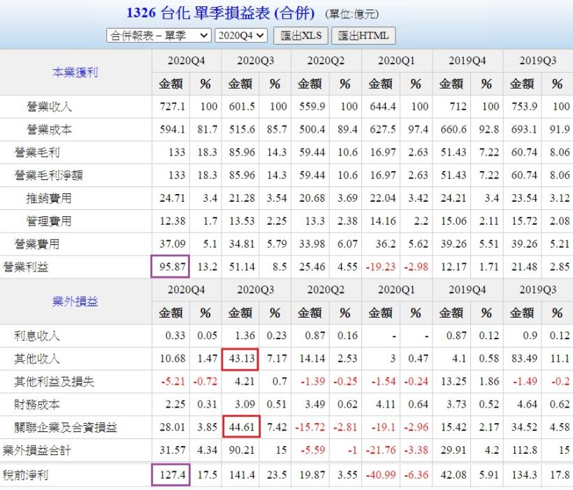Click the 匯出XLS export button

pyautogui.click(x=300, y=36)
